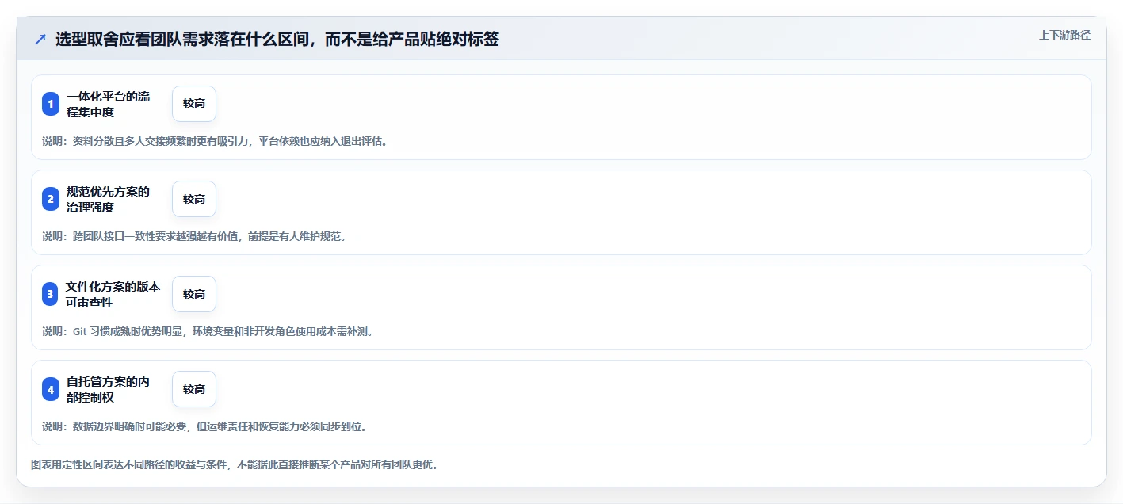Click the number 4 badge
This screenshot has width=1123, height=504.
coord(51,389)
